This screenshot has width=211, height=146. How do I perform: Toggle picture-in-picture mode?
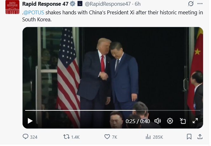(x=183, y=121)
